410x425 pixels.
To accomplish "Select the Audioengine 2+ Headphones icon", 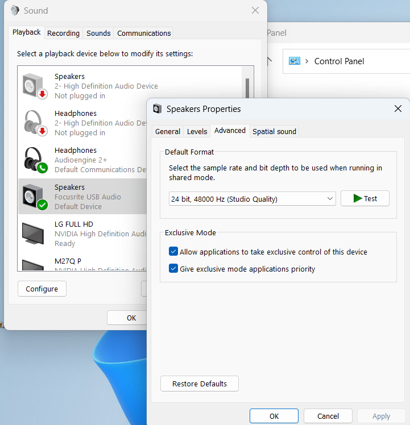I will (35, 160).
